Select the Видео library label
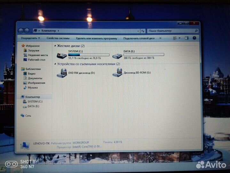 coord(32,73)
